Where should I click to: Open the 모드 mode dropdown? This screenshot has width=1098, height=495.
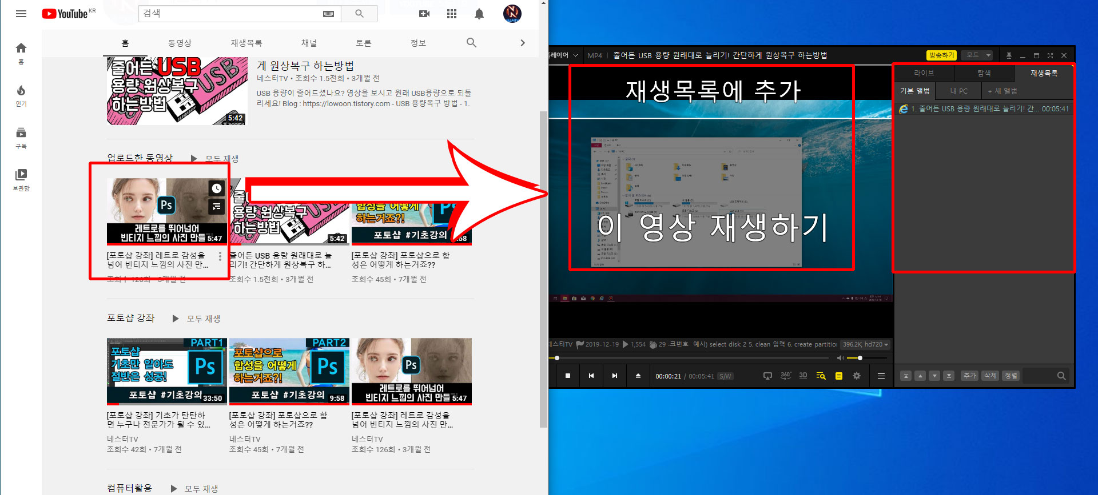976,55
